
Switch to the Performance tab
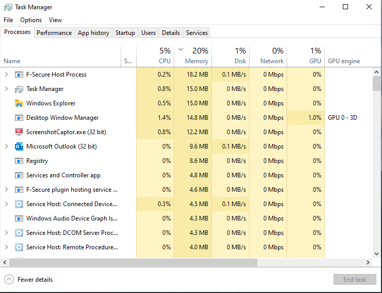click(54, 33)
